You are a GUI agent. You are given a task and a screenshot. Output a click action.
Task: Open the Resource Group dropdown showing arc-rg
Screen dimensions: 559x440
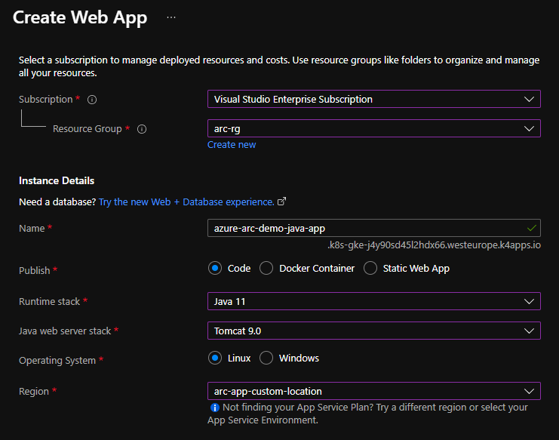[374, 128]
